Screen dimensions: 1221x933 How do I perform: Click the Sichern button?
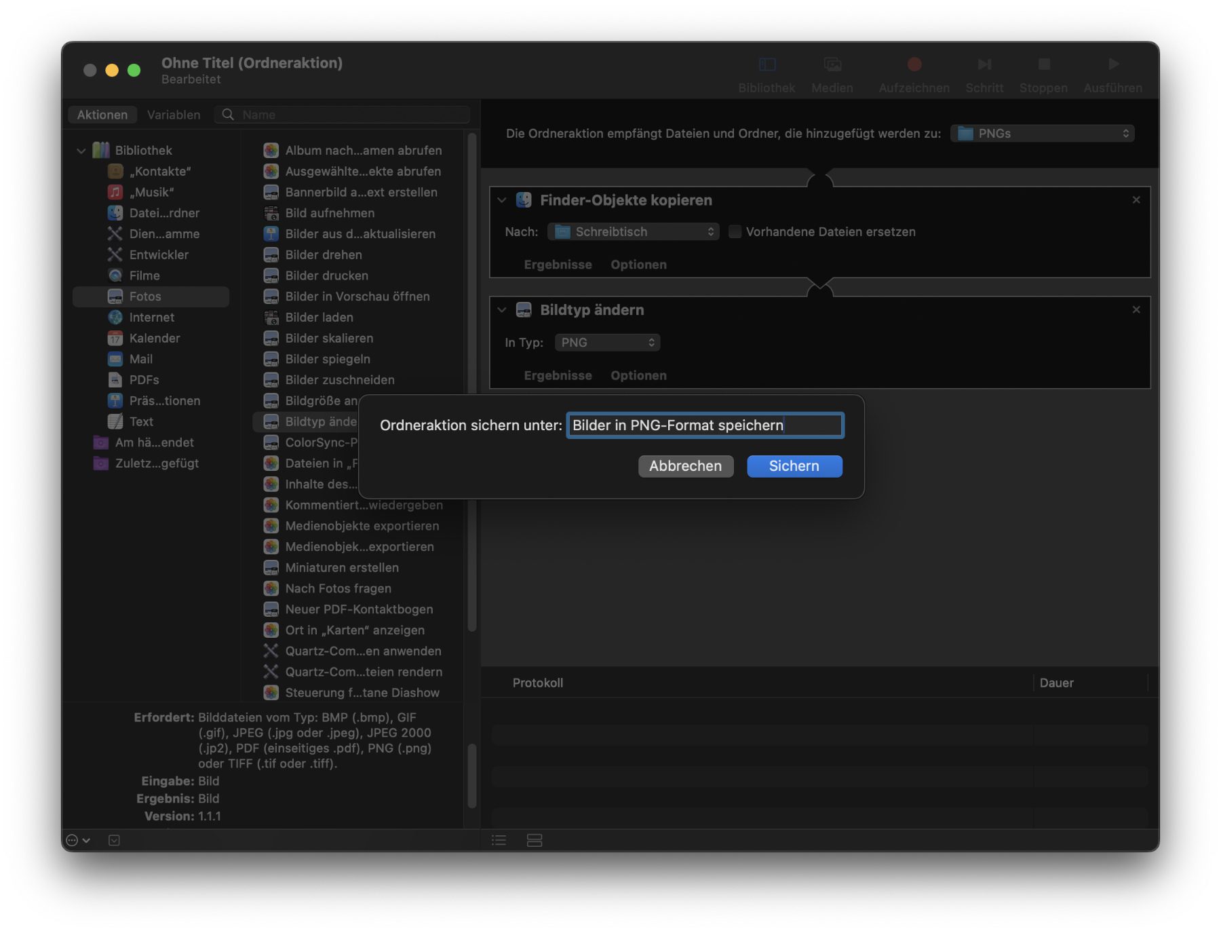[x=794, y=466]
